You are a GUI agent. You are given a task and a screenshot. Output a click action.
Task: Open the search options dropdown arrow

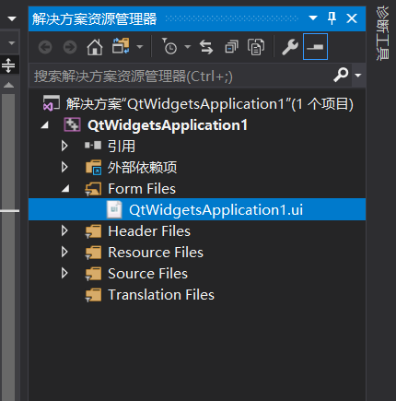tap(358, 75)
